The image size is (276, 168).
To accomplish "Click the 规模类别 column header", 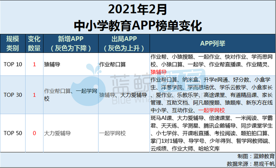I will 13,43.
